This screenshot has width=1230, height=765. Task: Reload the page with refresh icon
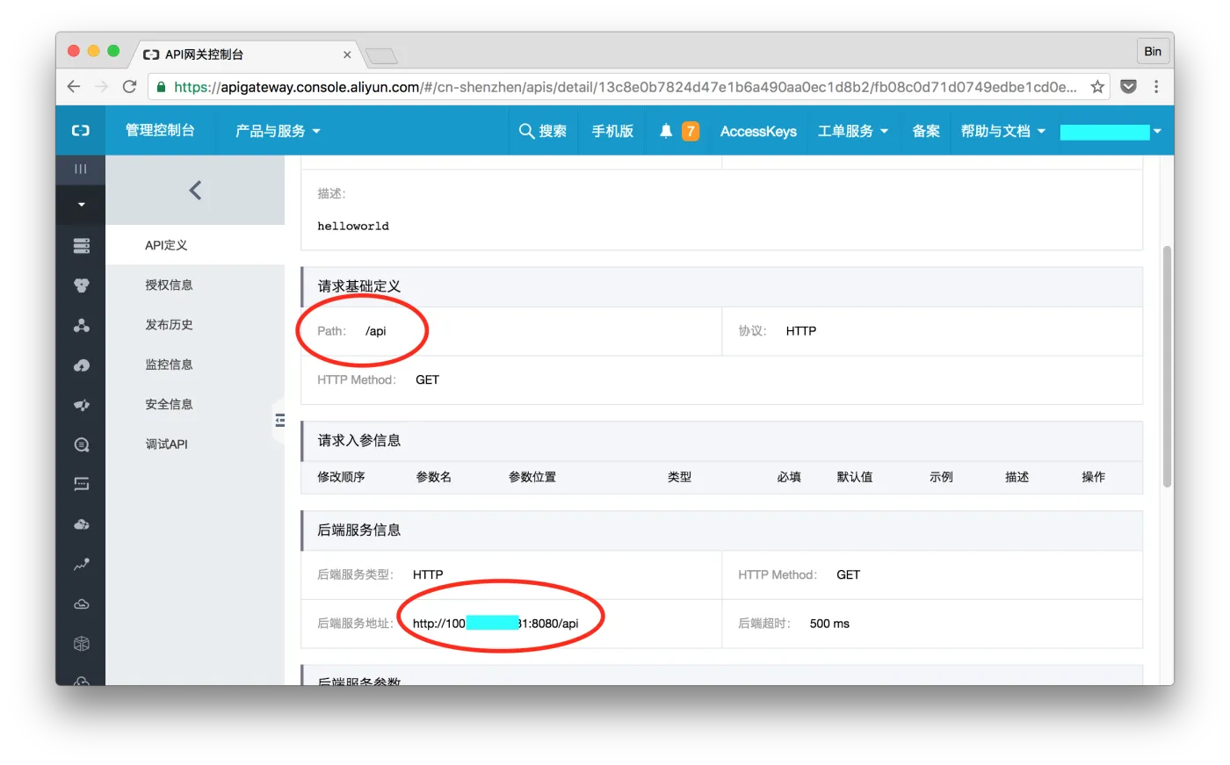(130, 86)
